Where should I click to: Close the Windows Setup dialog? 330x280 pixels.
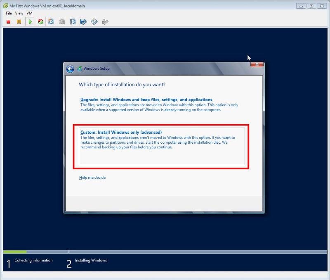coord(257,65)
